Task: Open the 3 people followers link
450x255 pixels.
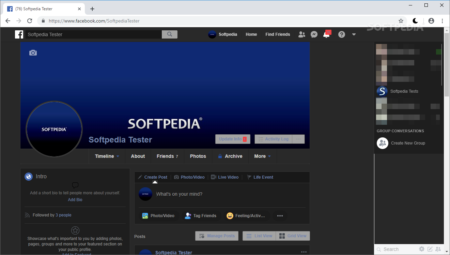Action: 63,215
